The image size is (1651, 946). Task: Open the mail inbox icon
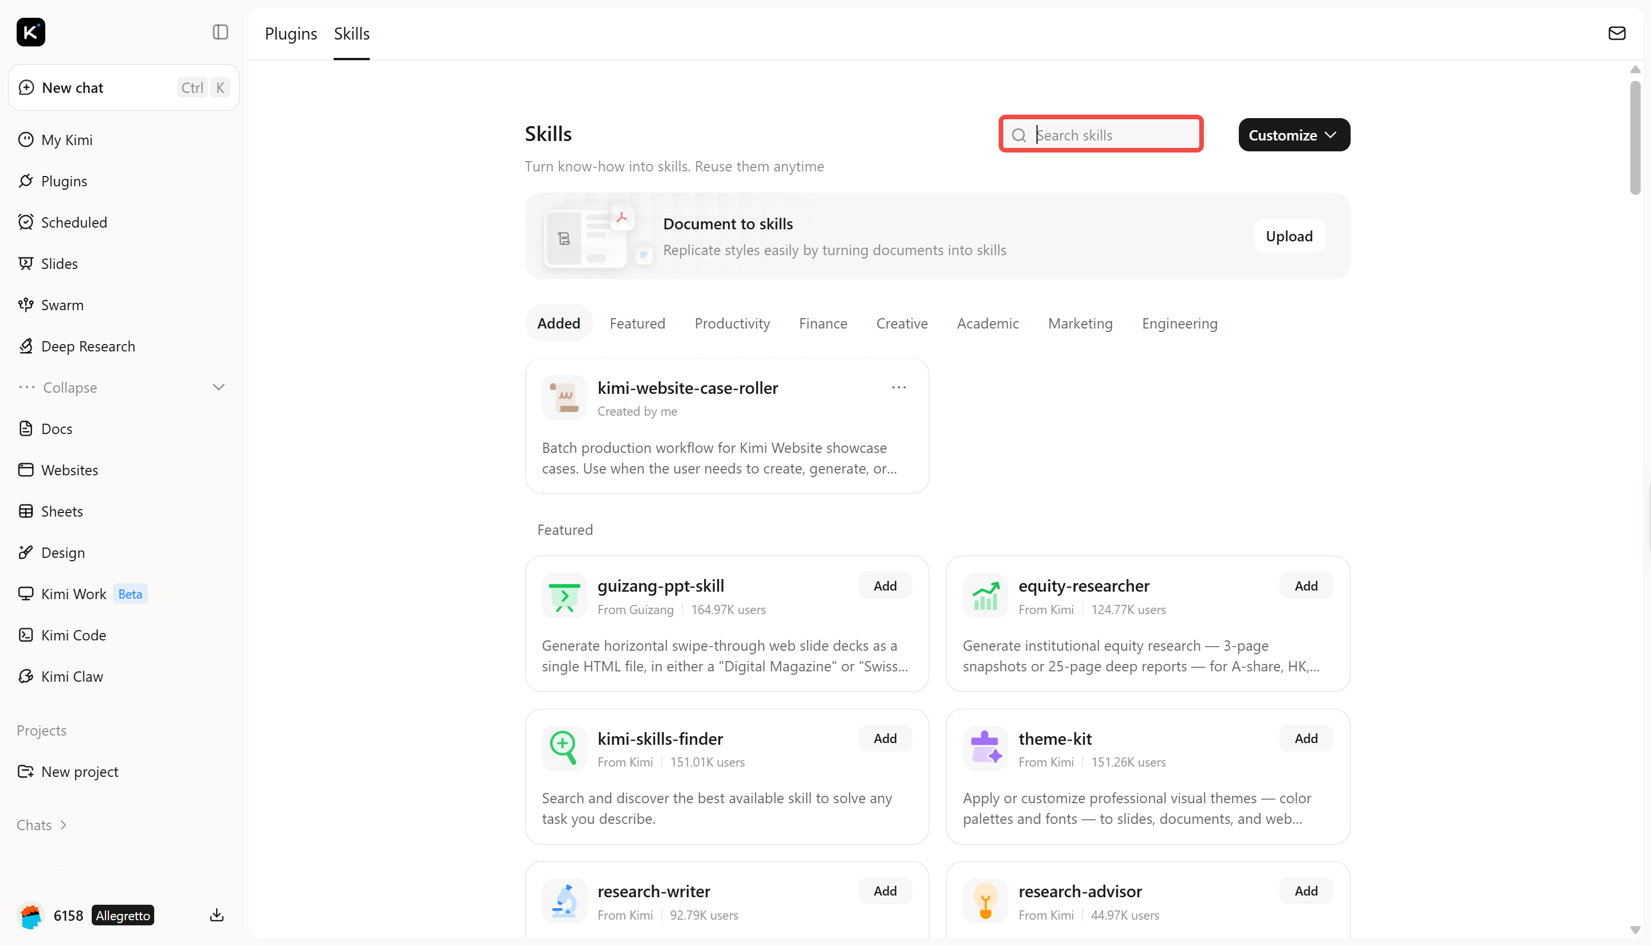1617,33
